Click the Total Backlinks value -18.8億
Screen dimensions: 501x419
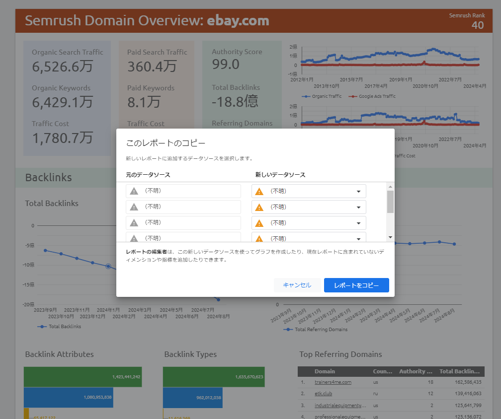235,102
